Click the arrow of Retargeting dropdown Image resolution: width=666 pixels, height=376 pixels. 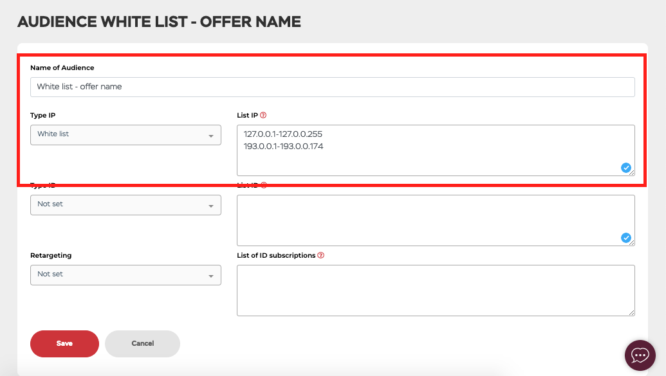pyautogui.click(x=211, y=276)
